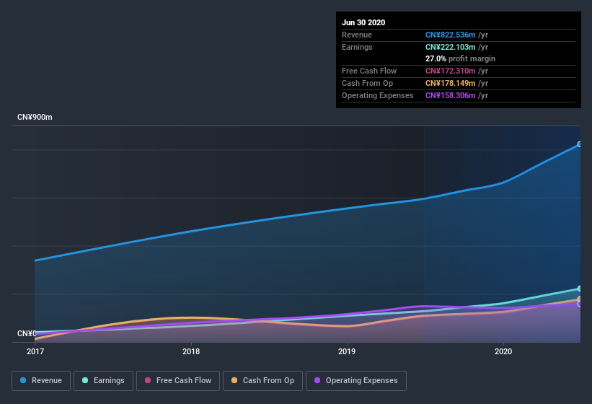Click the CN¥900m y-axis label
Screen dimensions: 592x404
click(35, 117)
